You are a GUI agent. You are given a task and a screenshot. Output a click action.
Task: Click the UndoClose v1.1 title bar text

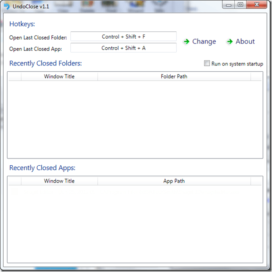pyautogui.click(x=31, y=7)
